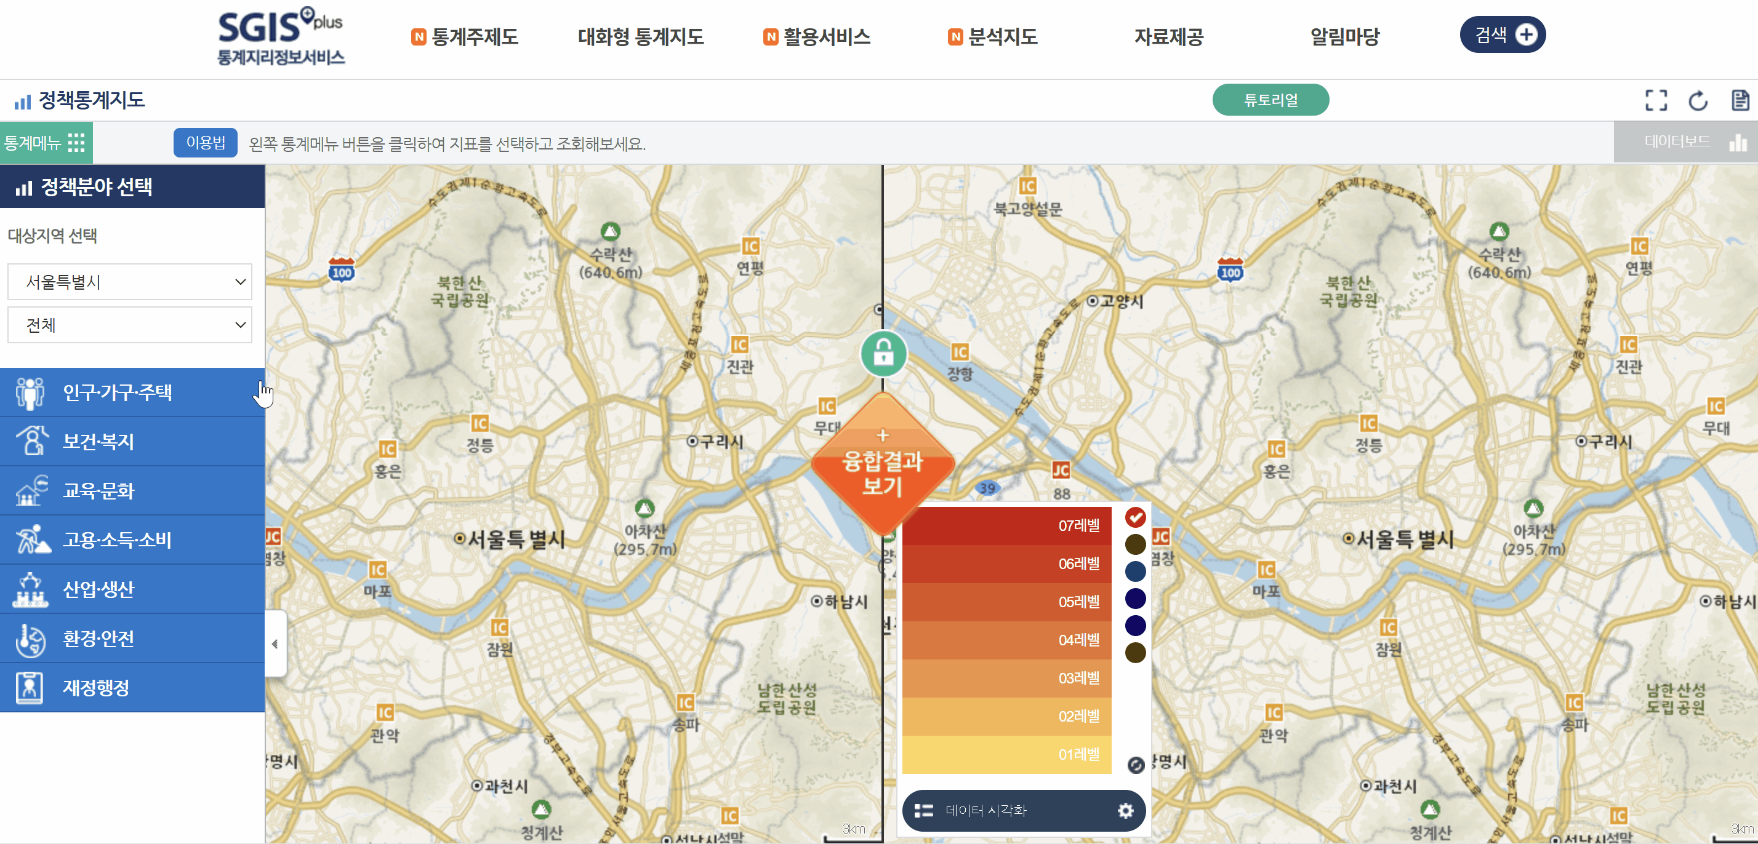Open the 전체 district dropdown

130,325
